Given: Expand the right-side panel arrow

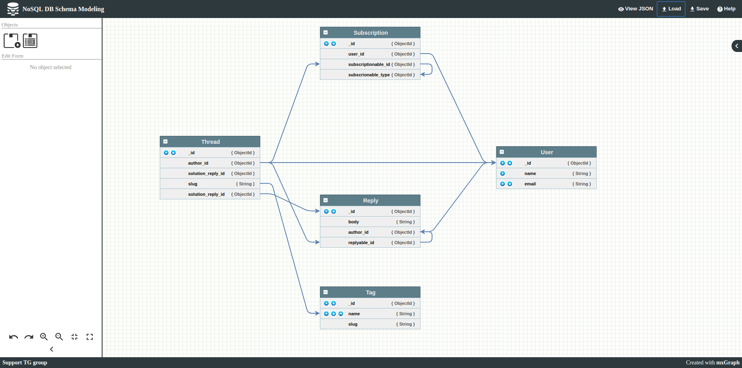Looking at the screenshot, I should pyautogui.click(x=737, y=46).
